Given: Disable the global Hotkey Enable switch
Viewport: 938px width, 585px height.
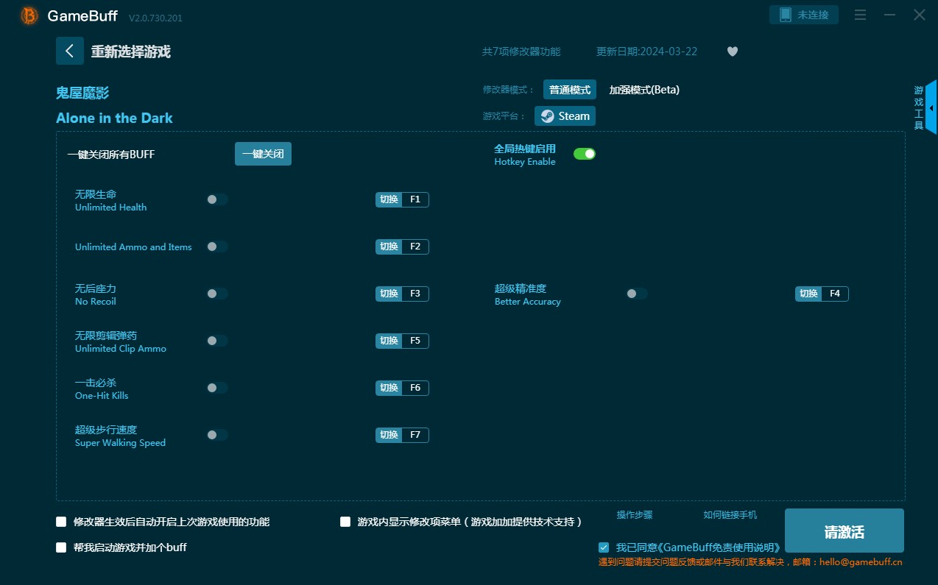Looking at the screenshot, I should tap(585, 154).
